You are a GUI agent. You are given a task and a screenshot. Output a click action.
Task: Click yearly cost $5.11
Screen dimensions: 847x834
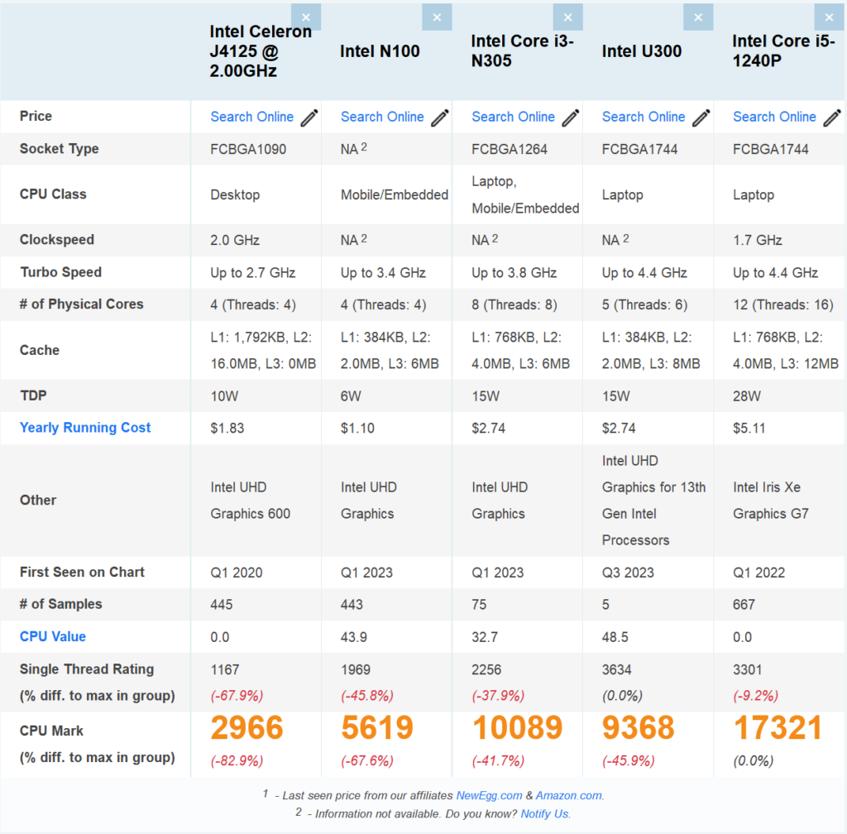[749, 429]
